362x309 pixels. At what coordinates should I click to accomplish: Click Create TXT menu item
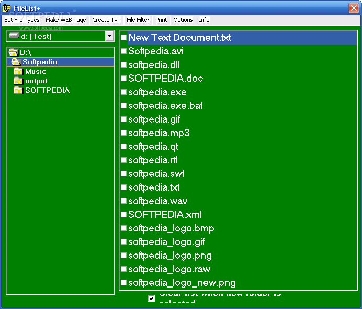(x=106, y=20)
